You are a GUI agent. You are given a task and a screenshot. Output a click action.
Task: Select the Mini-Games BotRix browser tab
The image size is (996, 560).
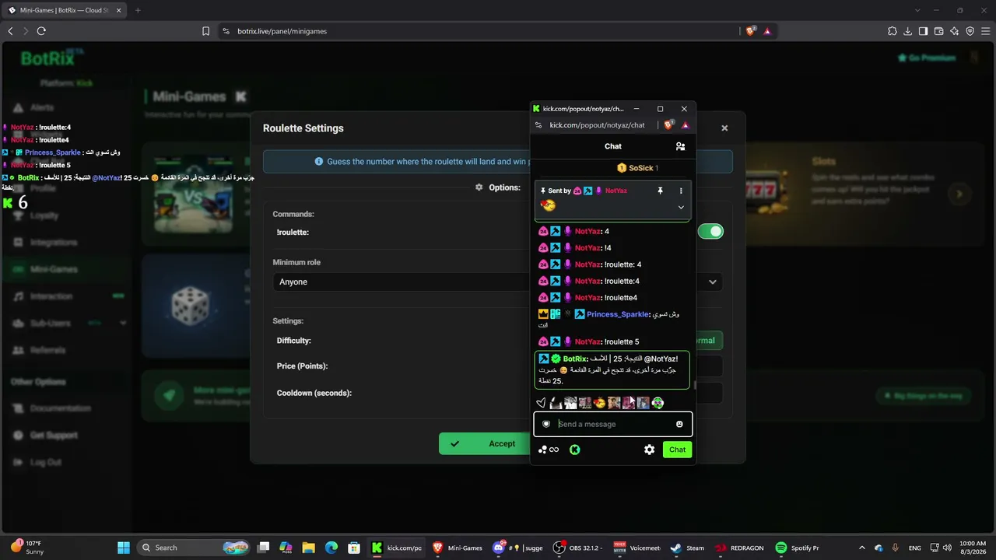(x=63, y=10)
